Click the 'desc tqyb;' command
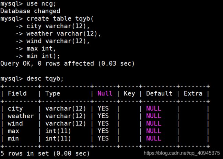The width and height of the screenshot is (223, 159). tap(45, 79)
